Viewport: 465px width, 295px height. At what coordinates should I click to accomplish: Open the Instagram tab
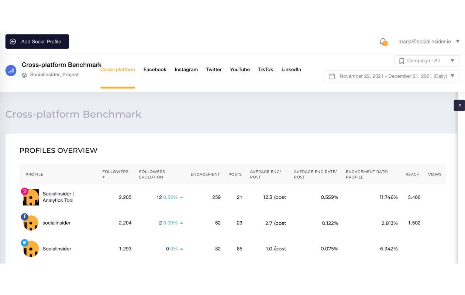click(x=186, y=70)
